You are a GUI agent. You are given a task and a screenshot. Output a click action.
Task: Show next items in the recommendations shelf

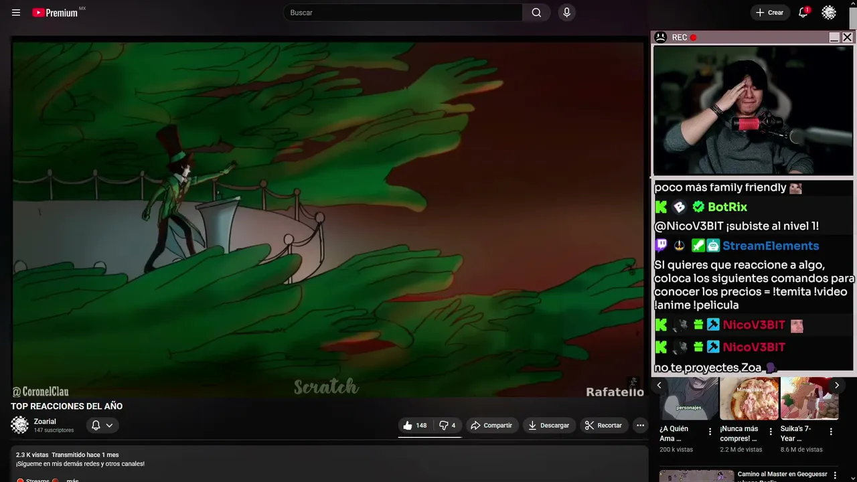(x=836, y=385)
